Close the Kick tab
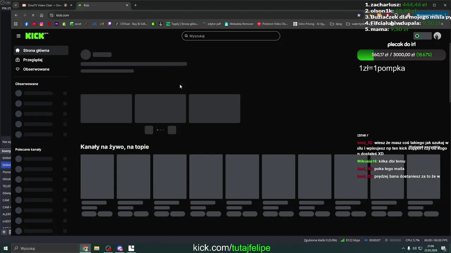Screen dimensions: 451x253 pyautogui.click(x=127, y=5)
